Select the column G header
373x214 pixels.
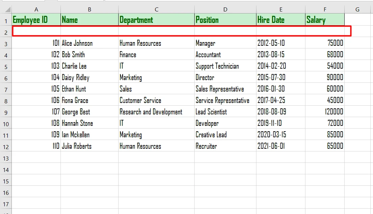[357, 9]
